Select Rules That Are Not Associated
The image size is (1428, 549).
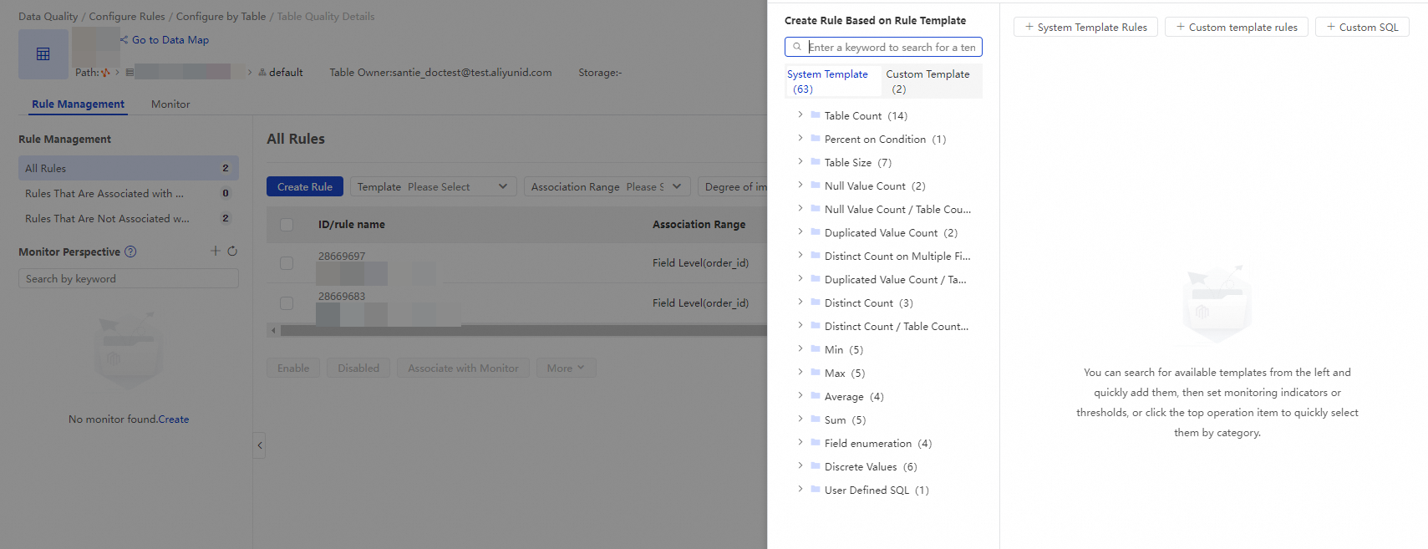click(129, 218)
